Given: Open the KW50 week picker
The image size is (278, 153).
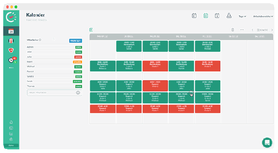Looking at the screenshot, I should coord(263,30).
